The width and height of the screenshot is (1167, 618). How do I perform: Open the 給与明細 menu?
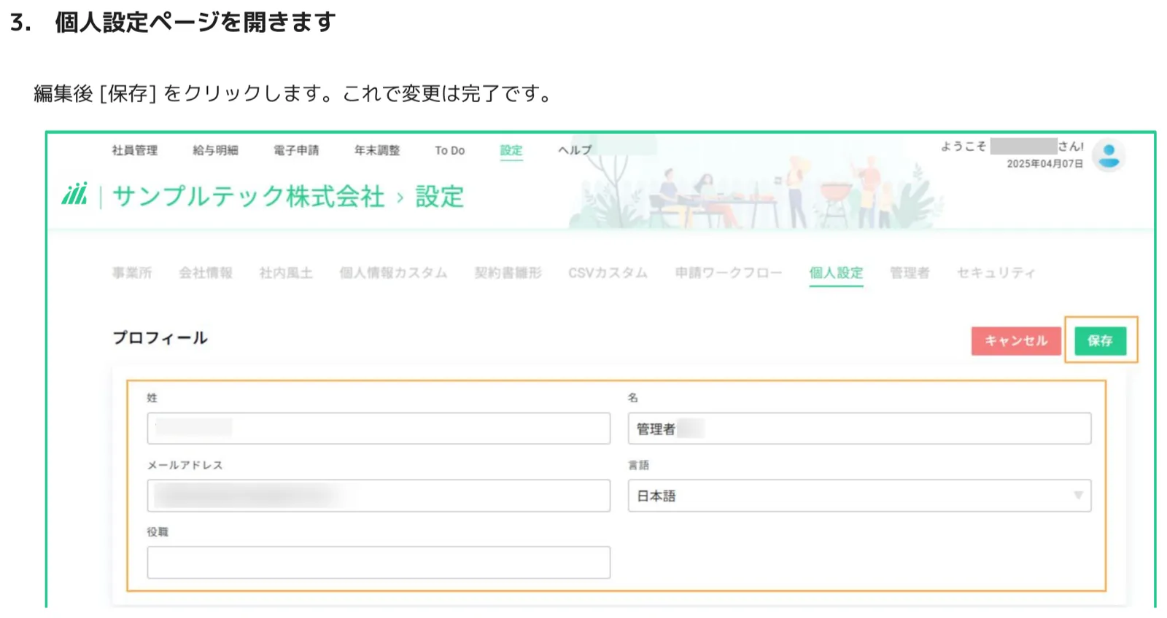pyautogui.click(x=215, y=150)
